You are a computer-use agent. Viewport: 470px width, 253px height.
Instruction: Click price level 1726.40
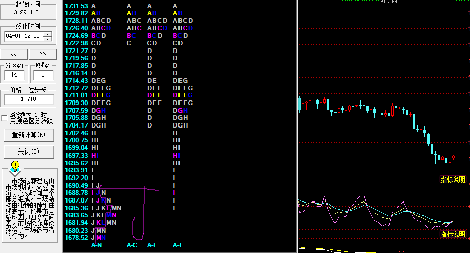coord(76,28)
